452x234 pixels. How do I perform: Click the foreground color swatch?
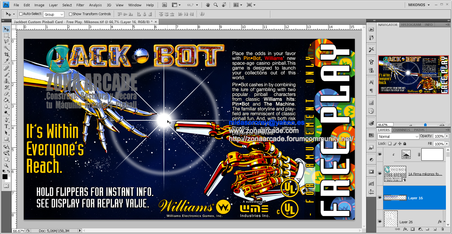point(5,177)
